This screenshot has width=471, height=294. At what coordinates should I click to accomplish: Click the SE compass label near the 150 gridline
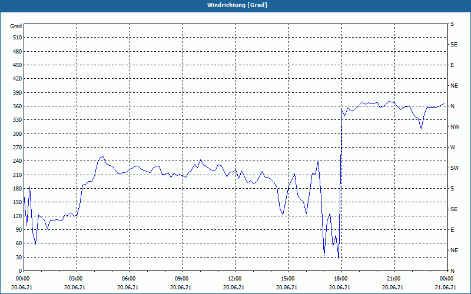[x=454, y=209]
